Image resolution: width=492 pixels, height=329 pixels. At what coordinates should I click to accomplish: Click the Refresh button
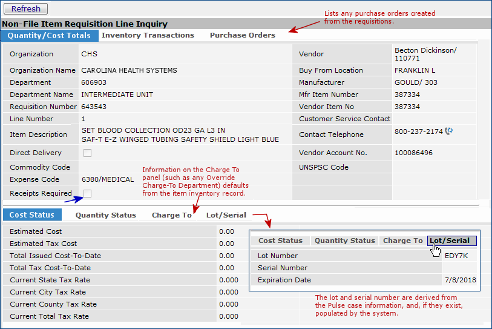pos(25,8)
